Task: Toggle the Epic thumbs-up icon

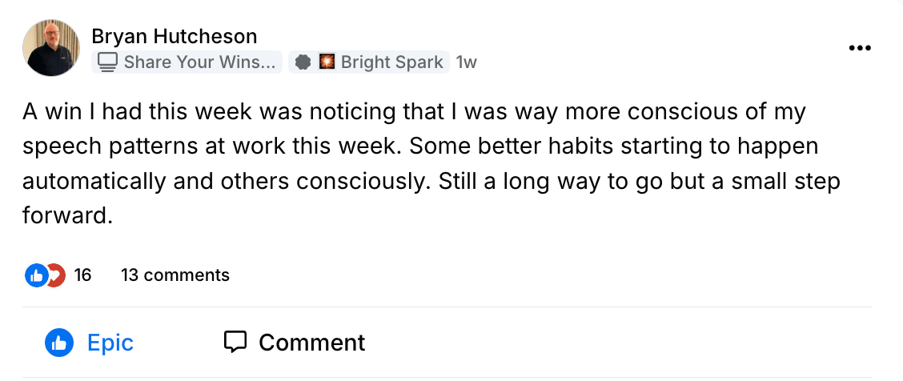Action: 59,343
